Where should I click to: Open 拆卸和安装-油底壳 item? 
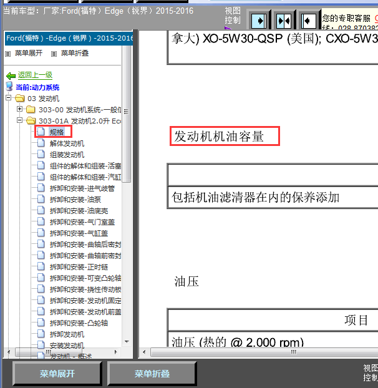click(79, 211)
